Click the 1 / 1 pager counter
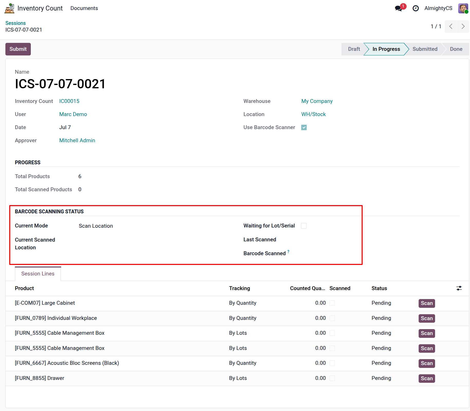The width and height of the screenshot is (470, 411). [436, 26]
